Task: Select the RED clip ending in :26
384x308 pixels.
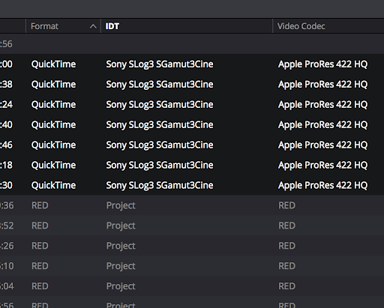Action: coord(192,246)
